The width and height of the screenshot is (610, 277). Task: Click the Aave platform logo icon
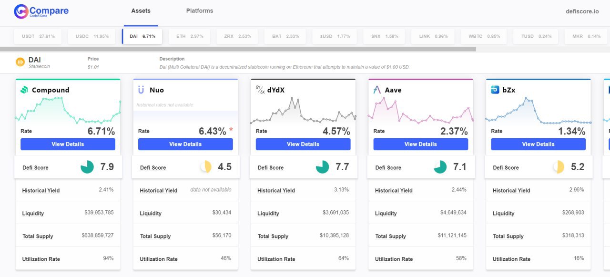[x=377, y=90]
